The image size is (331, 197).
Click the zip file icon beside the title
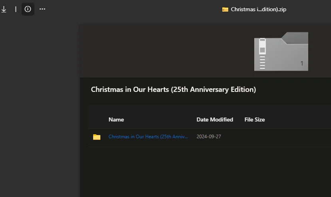pyautogui.click(x=225, y=10)
